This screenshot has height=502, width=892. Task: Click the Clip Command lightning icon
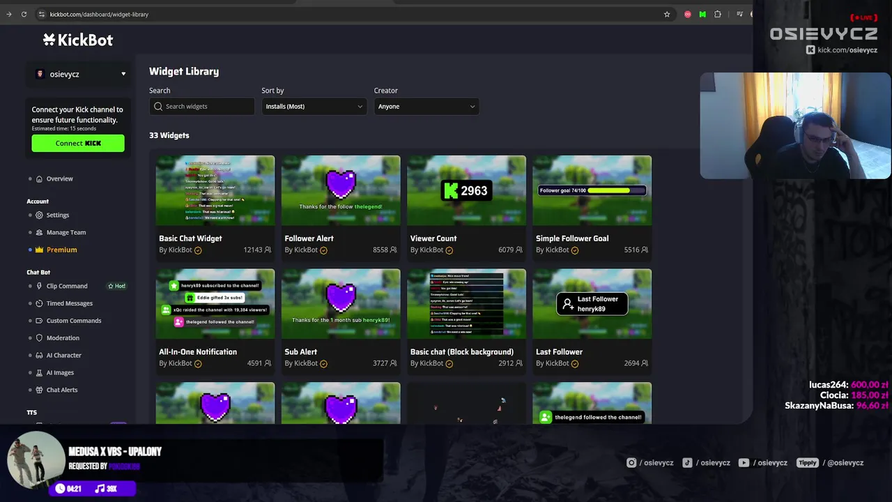coord(40,286)
